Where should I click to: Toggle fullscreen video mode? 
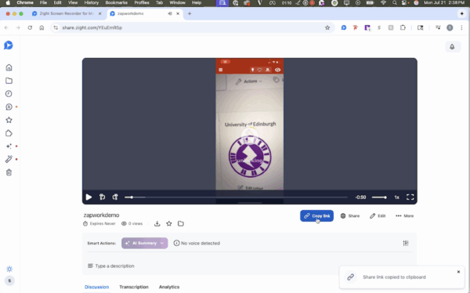pyautogui.click(x=410, y=197)
